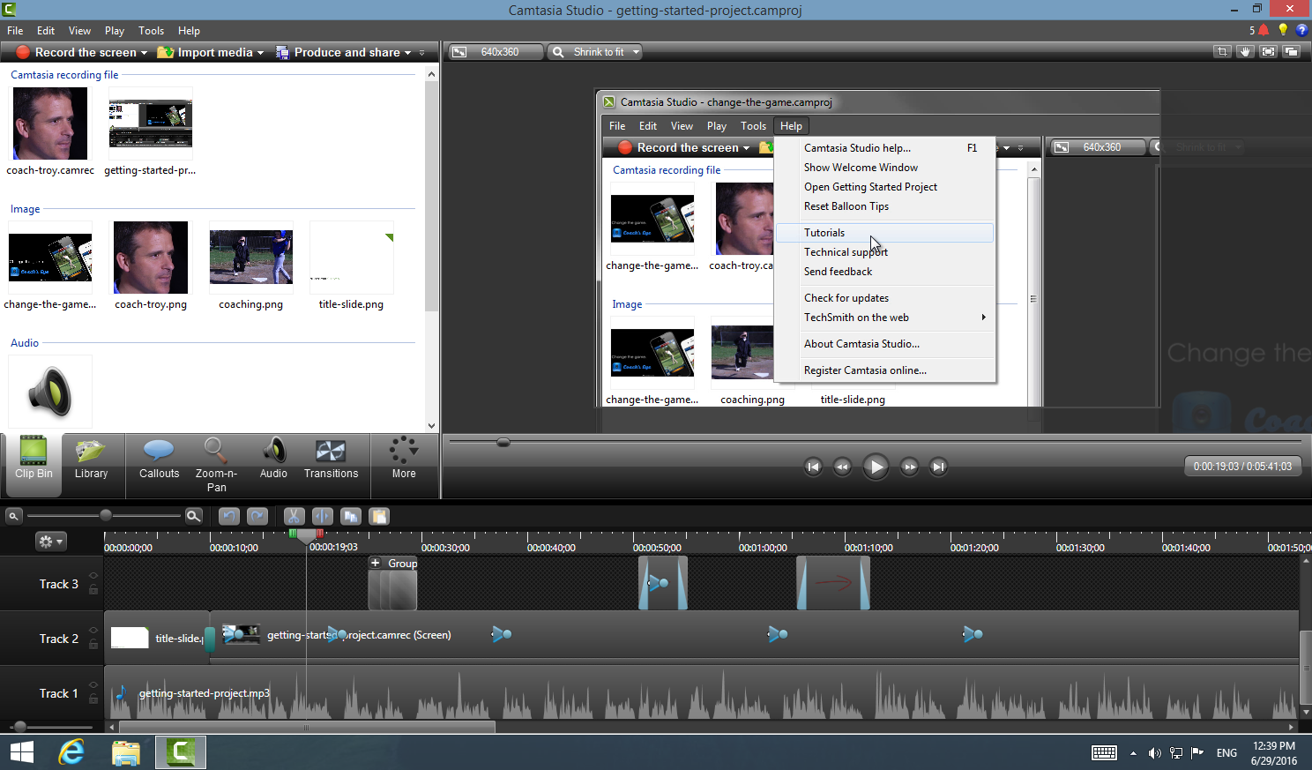Enable pan hand mode in preview toolbar
The image size is (1312, 770).
(1245, 52)
